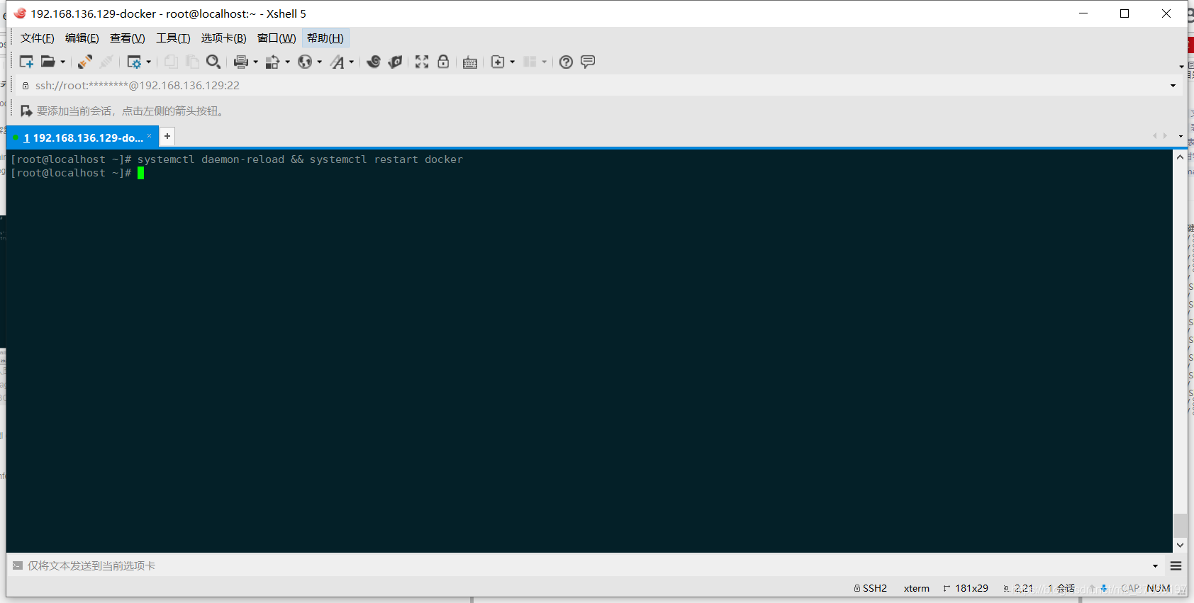1194x603 pixels.
Task: Expand the new tab toolbar icon dropdown
Action: coord(513,62)
